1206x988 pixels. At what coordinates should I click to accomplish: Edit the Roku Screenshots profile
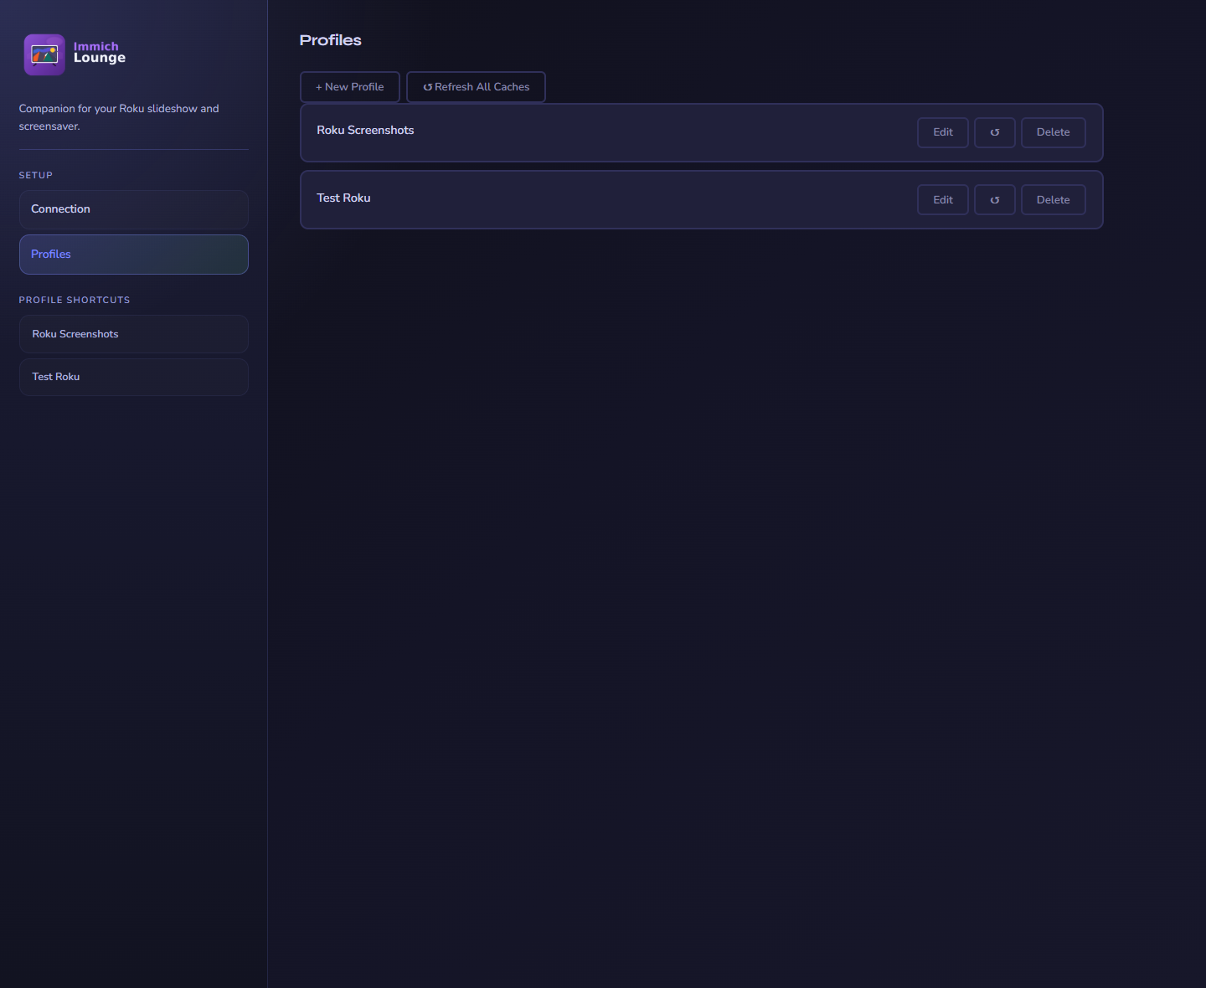942,132
